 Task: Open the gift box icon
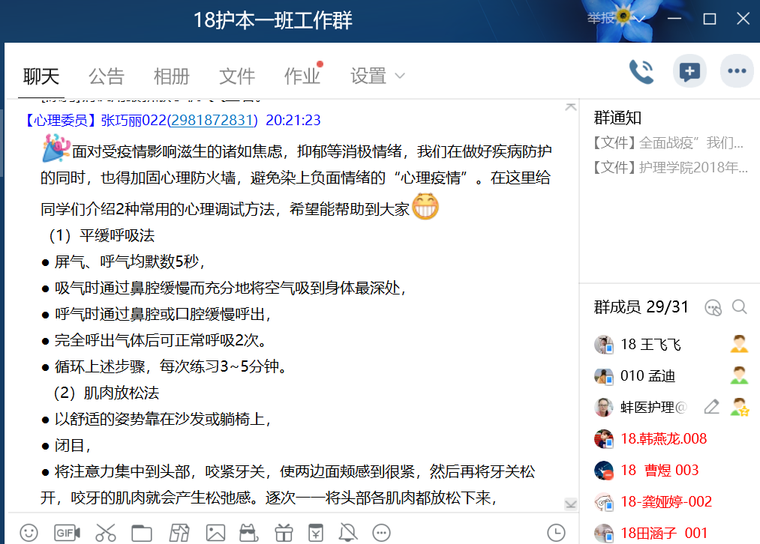click(283, 533)
